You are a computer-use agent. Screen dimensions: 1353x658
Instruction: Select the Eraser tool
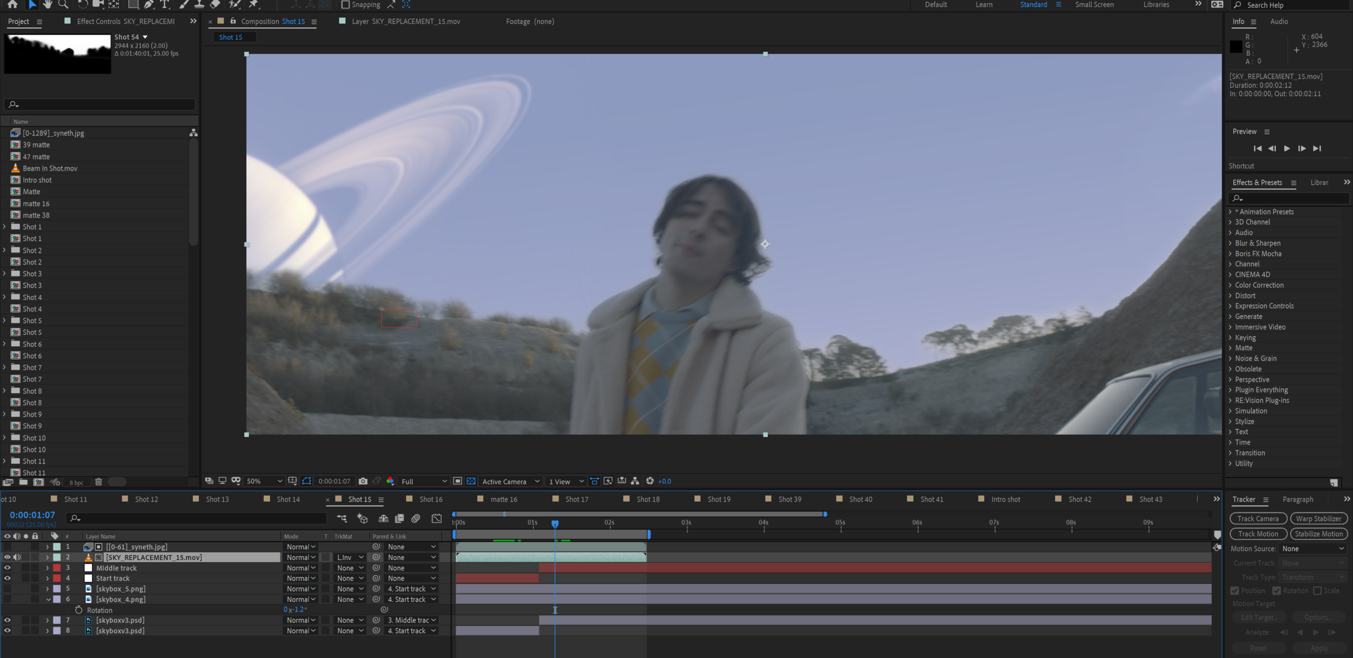click(x=215, y=4)
